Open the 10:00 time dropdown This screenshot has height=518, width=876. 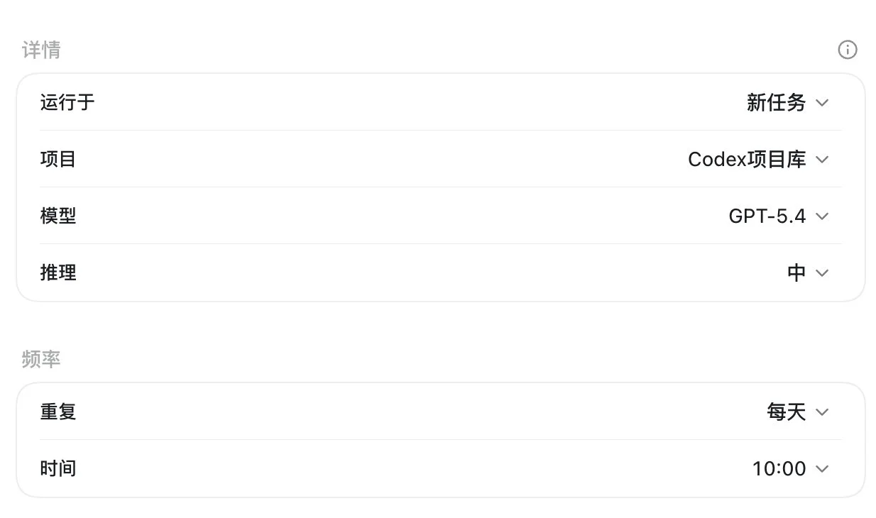[791, 469]
